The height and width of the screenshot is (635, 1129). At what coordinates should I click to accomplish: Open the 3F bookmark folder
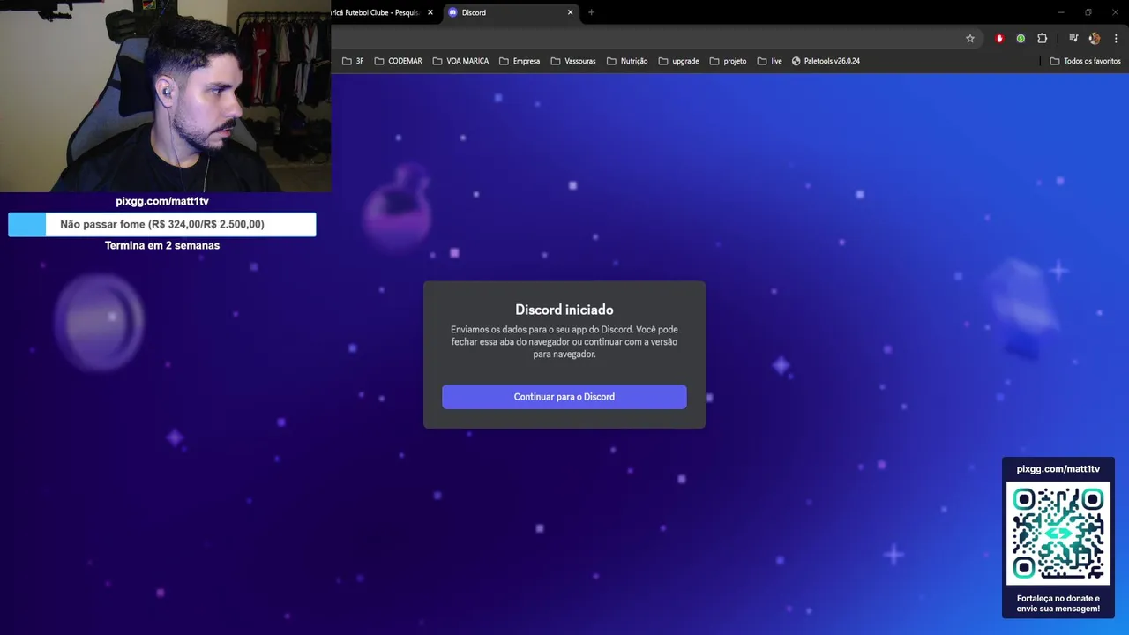[x=353, y=61]
